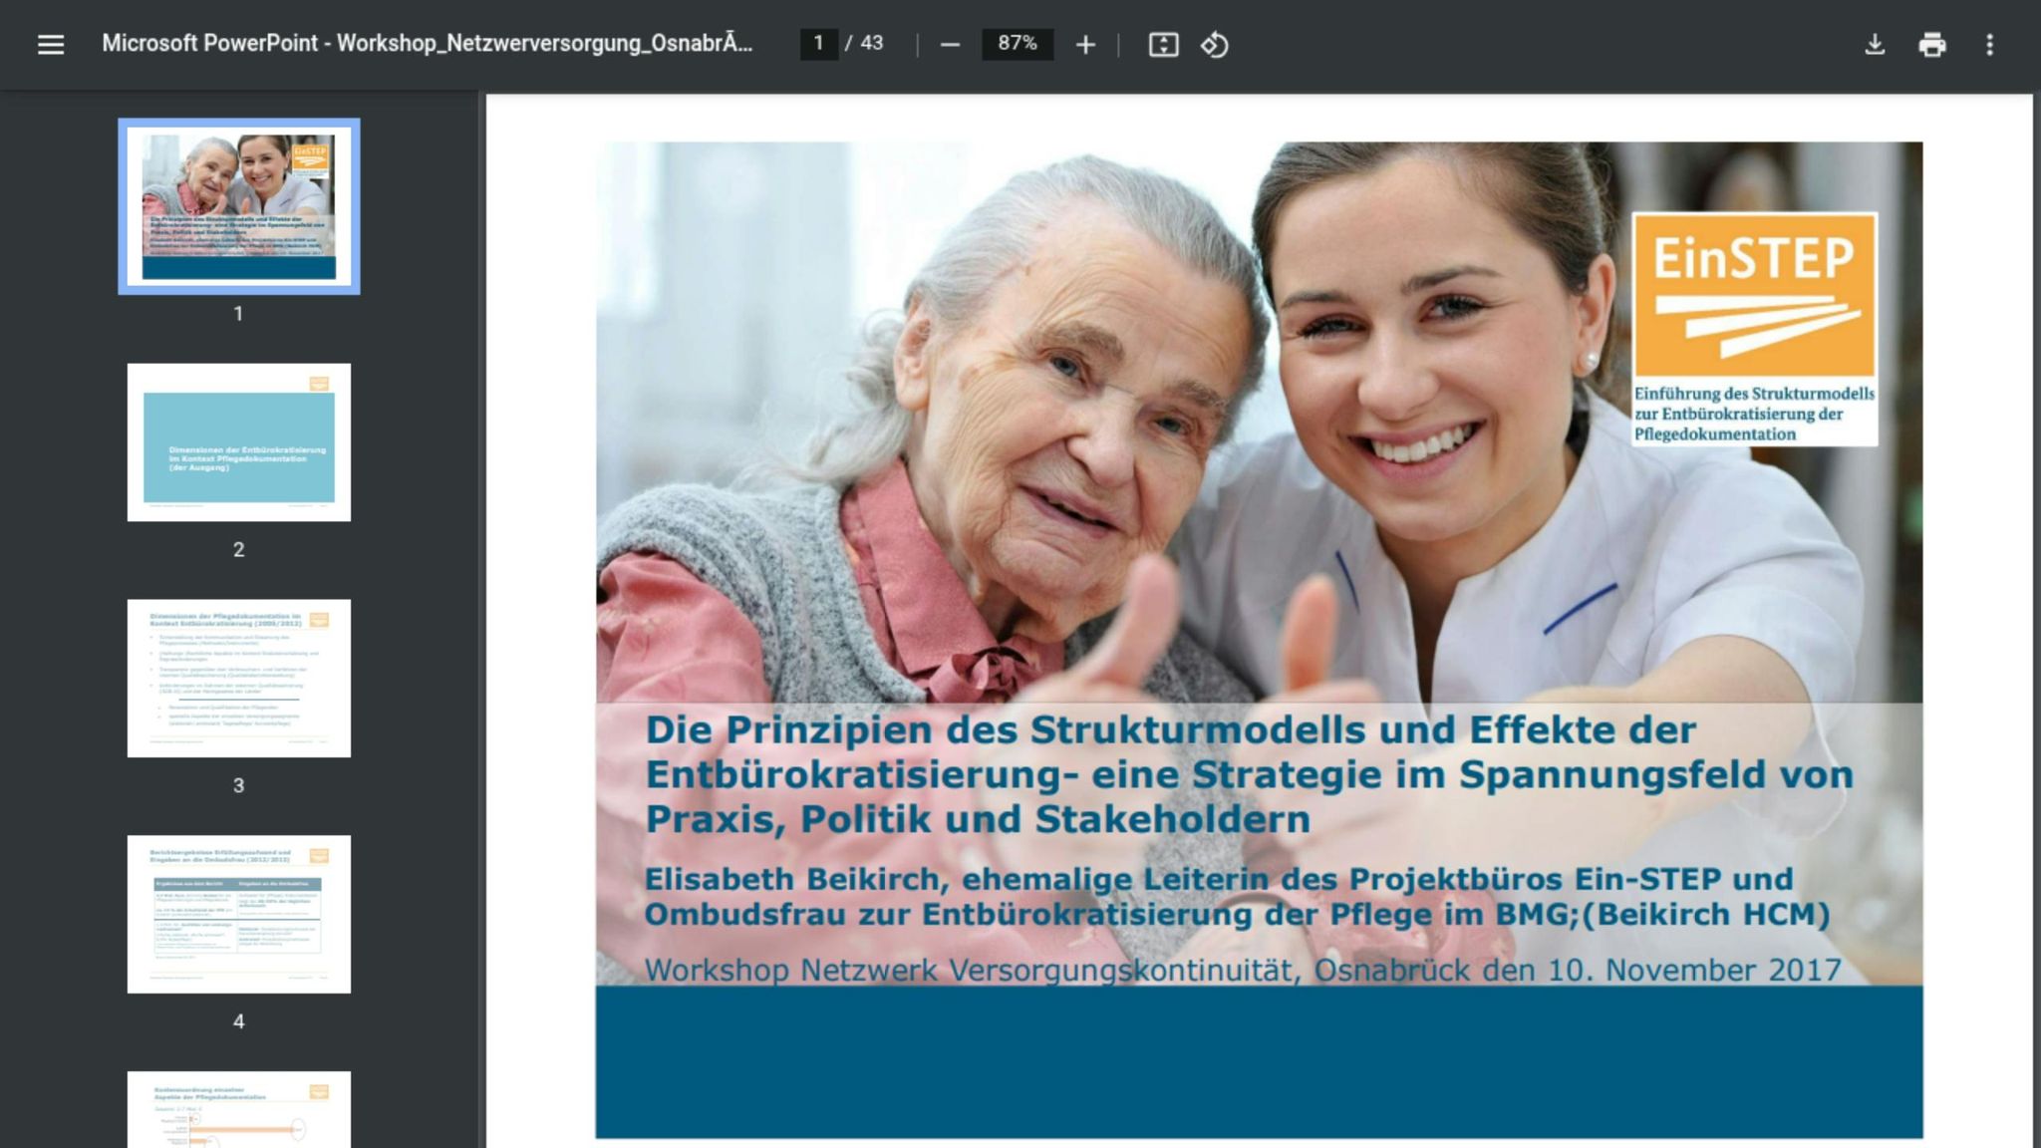The width and height of the screenshot is (2041, 1148).
Task: Open the three-dot more actions menu
Action: (1989, 44)
